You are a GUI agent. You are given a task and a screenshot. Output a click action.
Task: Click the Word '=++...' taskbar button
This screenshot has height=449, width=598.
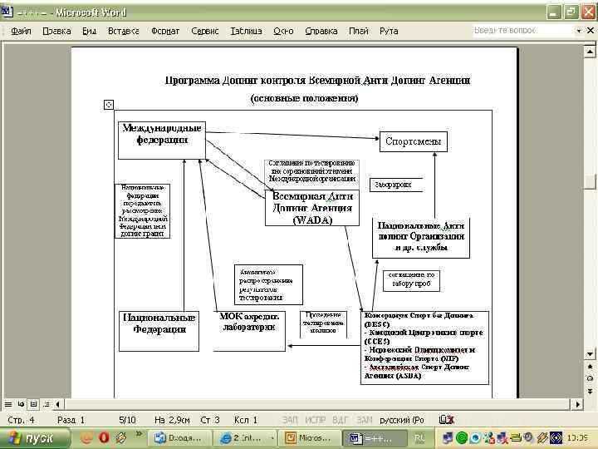pyautogui.click(x=375, y=438)
